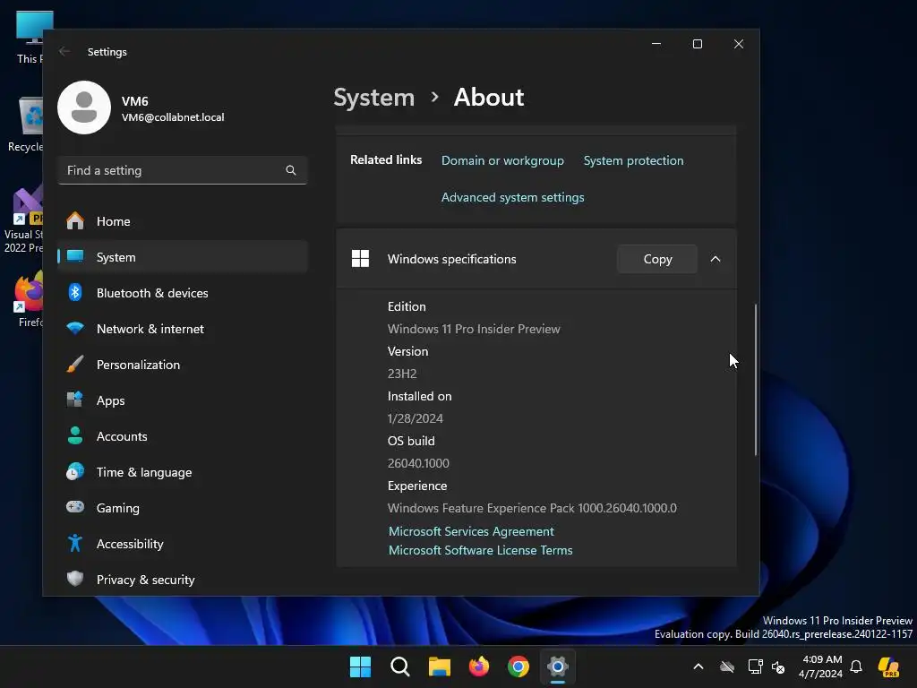Focus the Find a setting search box
Image resolution: width=917 pixels, height=688 pixels.
tap(183, 170)
